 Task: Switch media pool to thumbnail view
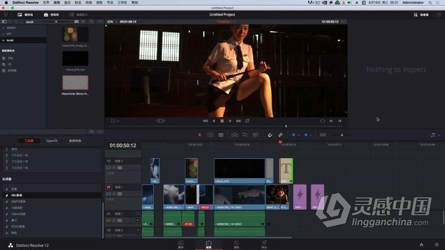(76, 21)
